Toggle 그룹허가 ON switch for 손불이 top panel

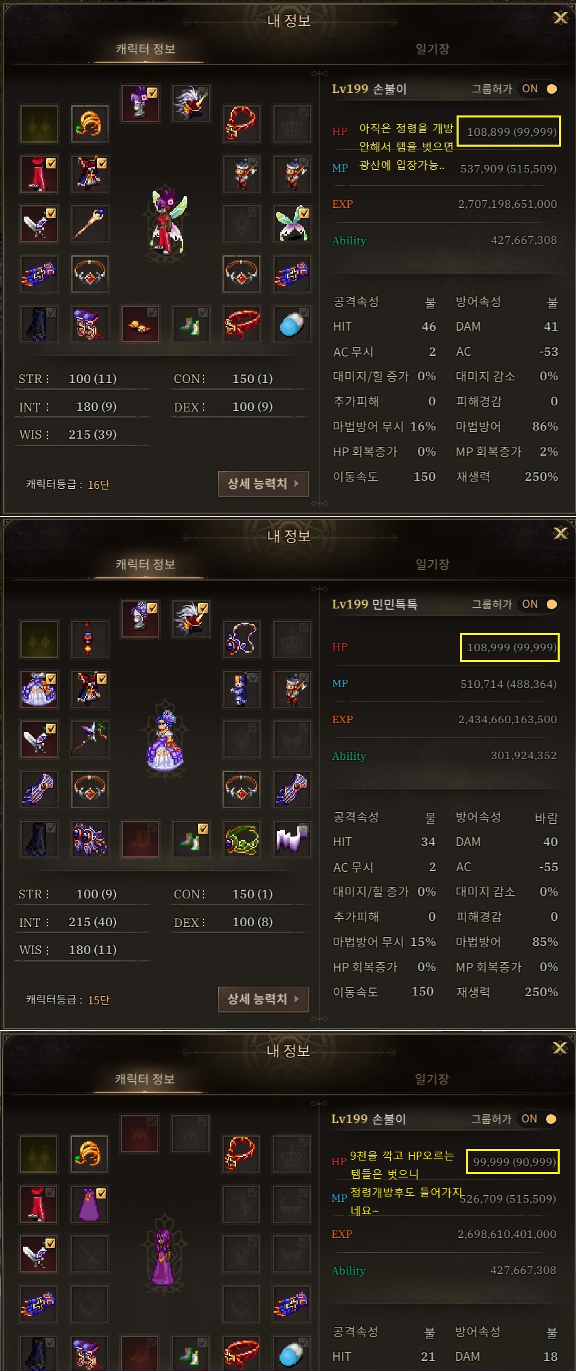click(539, 89)
